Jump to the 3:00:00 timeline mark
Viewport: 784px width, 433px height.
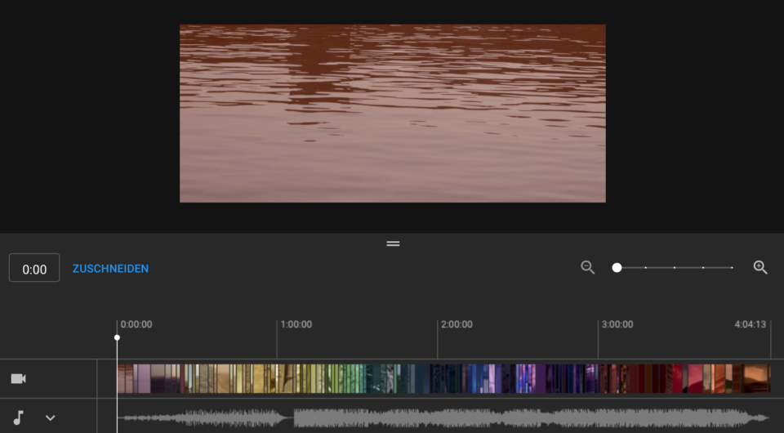[x=617, y=324]
